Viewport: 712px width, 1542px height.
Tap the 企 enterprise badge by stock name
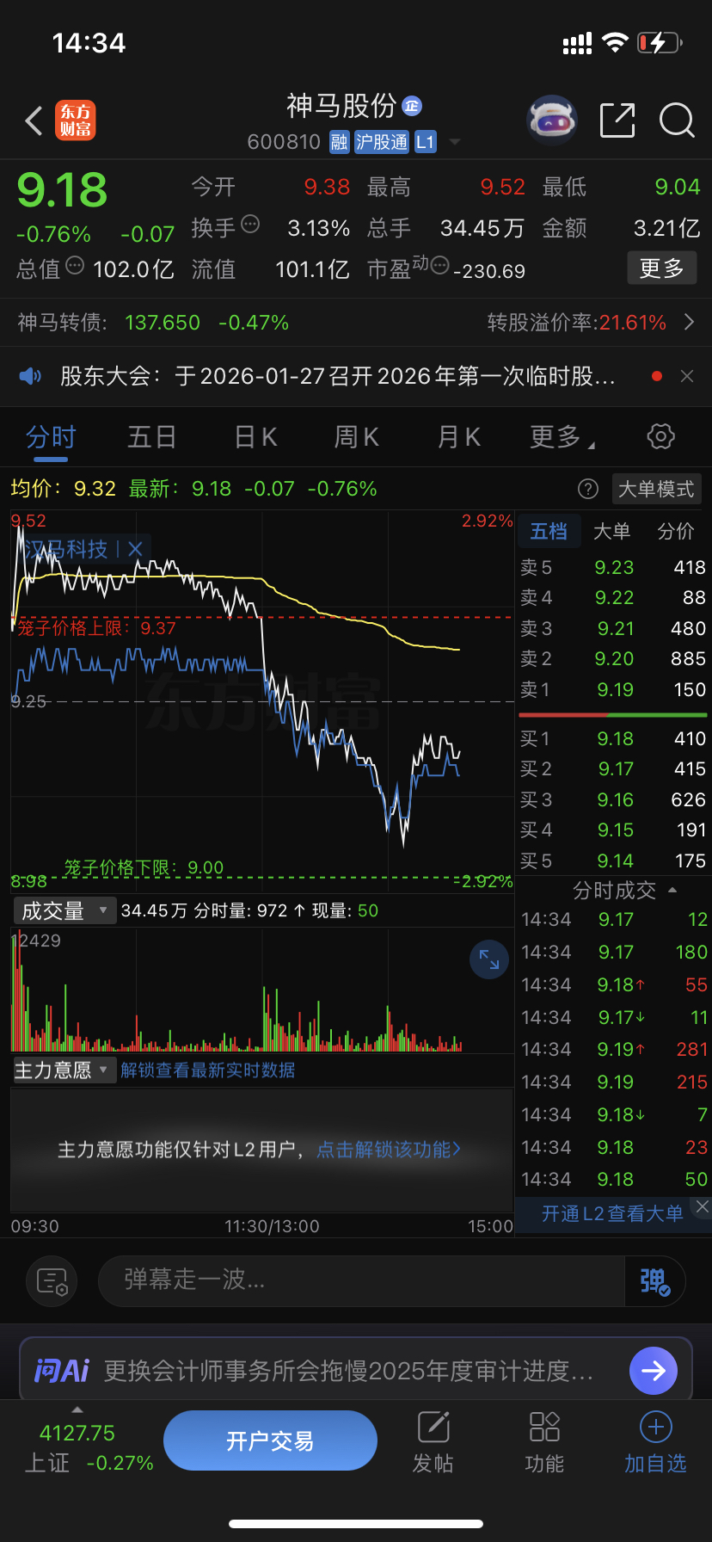(x=412, y=106)
